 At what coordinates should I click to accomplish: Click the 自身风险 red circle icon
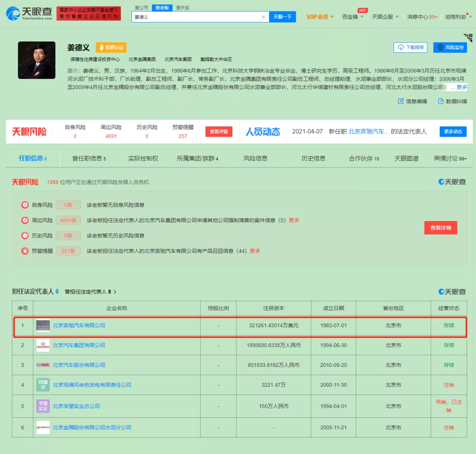pos(25,205)
